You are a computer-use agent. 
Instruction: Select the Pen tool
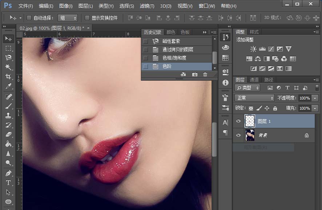(8, 173)
